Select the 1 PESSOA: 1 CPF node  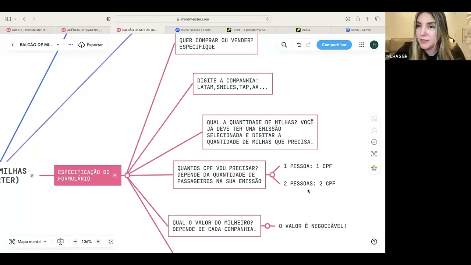(x=308, y=166)
